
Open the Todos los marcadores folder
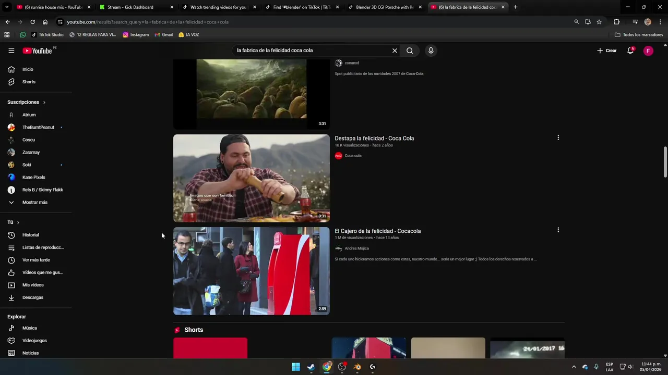pos(639,35)
